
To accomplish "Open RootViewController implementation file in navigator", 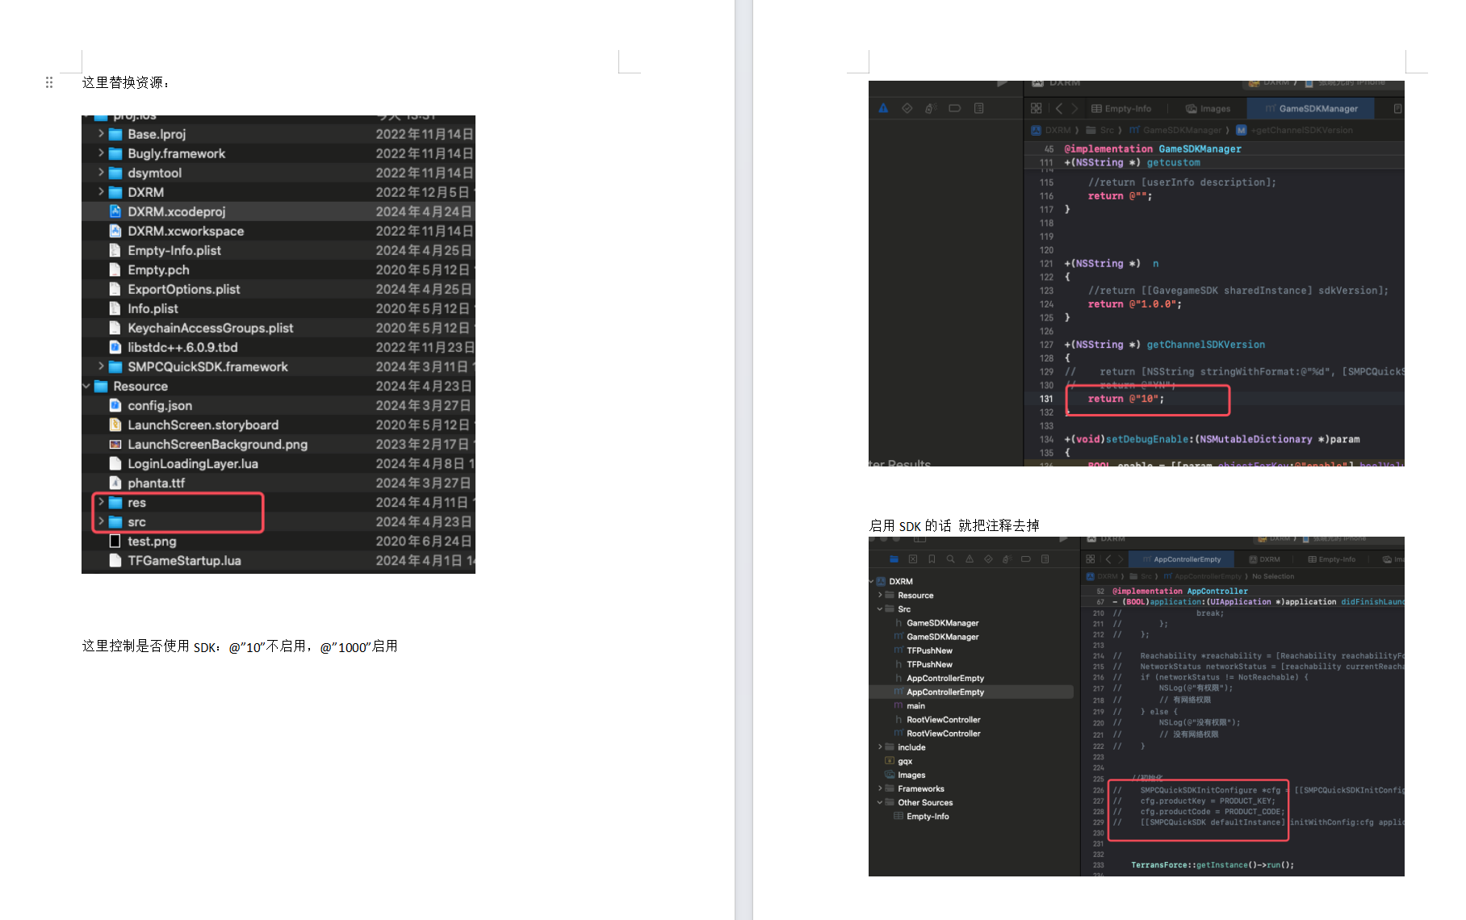I will point(943,734).
